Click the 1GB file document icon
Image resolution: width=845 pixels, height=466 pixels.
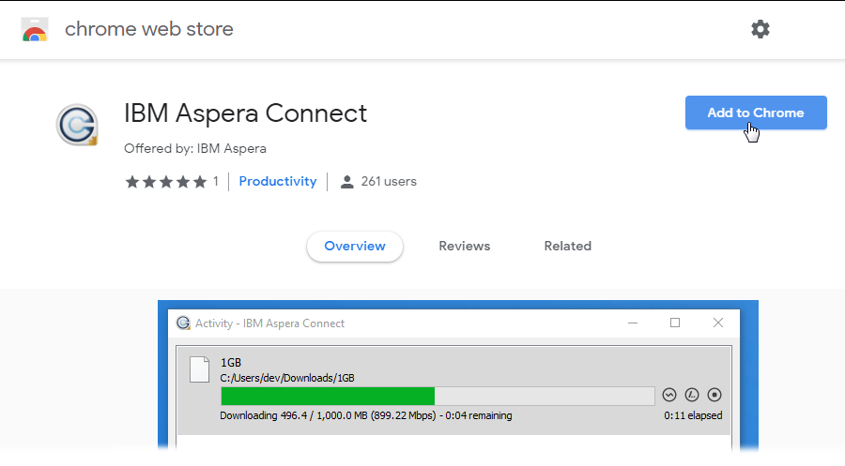(x=199, y=369)
